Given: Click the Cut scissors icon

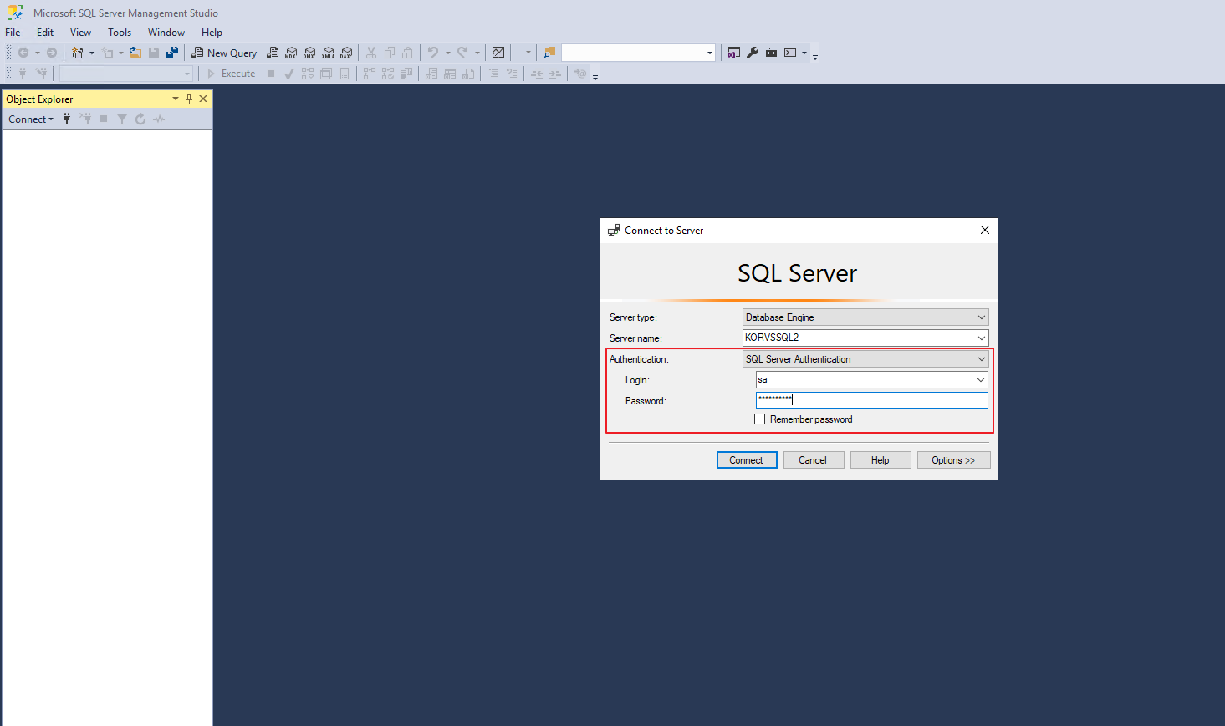Looking at the screenshot, I should pos(370,53).
